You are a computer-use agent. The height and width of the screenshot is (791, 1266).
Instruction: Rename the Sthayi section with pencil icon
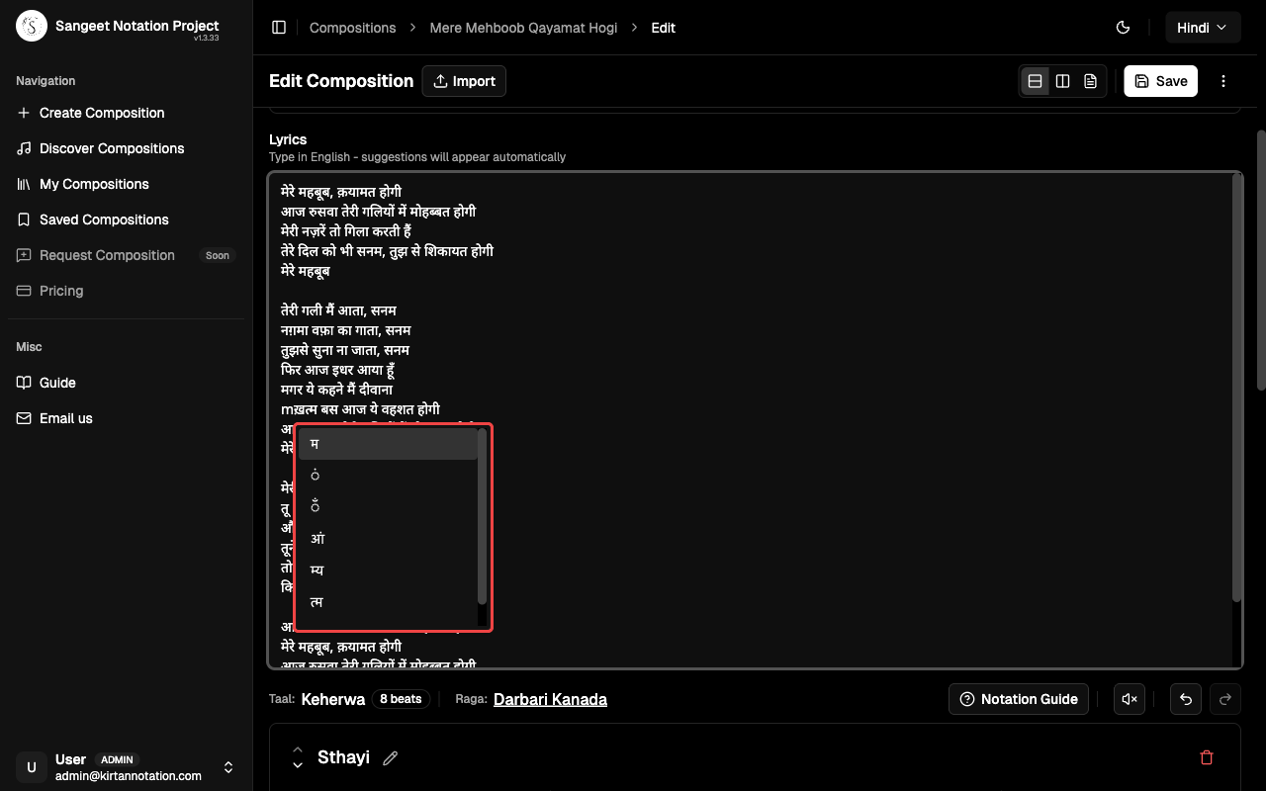coord(389,757)
